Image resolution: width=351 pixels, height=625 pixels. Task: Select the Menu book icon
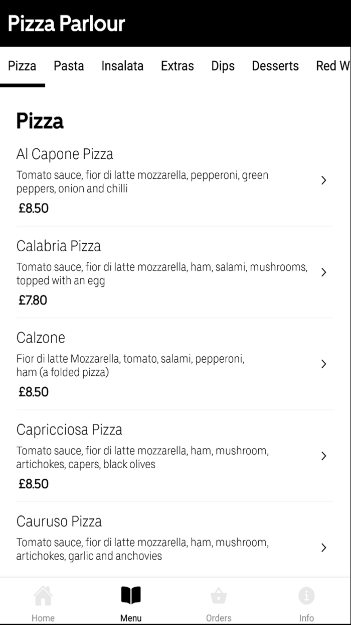(130, 601)
